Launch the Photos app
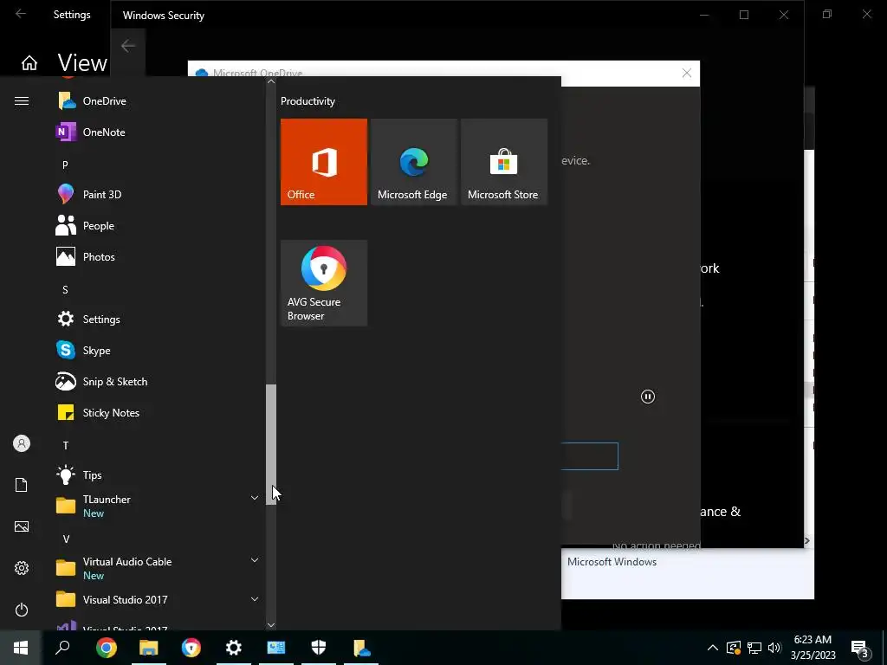887x665 pixels. tap(159, 256)
